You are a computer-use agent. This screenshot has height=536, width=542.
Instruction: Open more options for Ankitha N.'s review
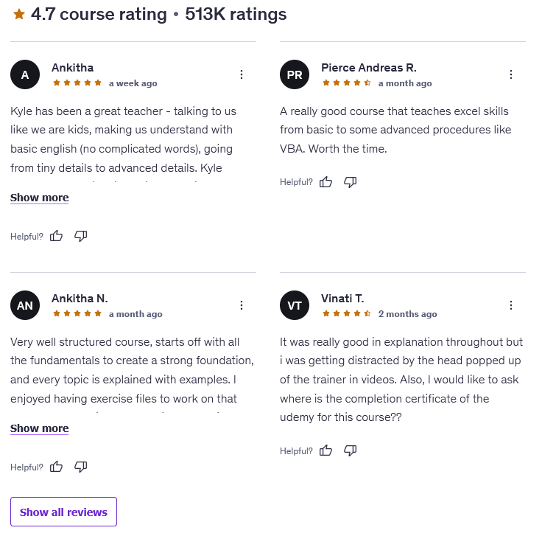[x=242, y=305]
